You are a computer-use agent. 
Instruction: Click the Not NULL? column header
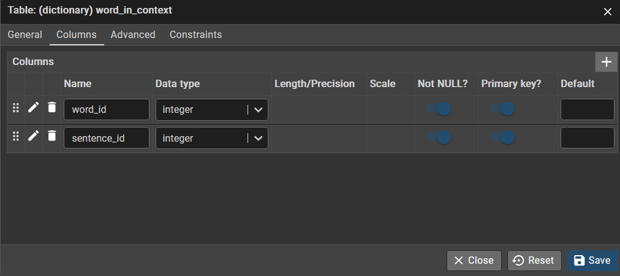(x=442, y=83)
